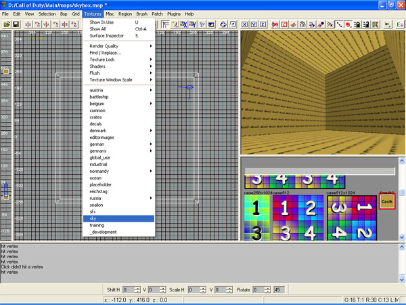
Task: Click the Y-axis flip toolbar icon
Action: pos(47,24)
